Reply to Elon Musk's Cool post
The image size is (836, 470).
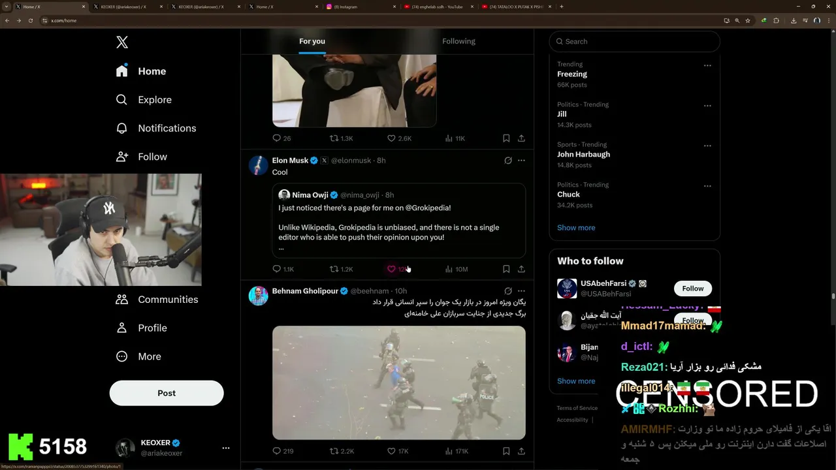[x=283, y=269]
